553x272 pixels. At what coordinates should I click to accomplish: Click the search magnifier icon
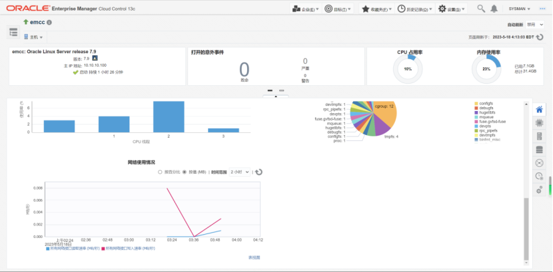click(x=481, y=9)
